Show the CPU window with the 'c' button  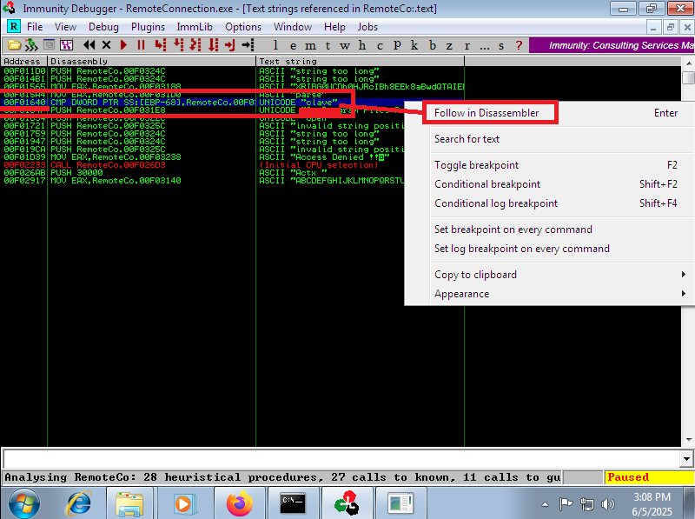(380, 45)
